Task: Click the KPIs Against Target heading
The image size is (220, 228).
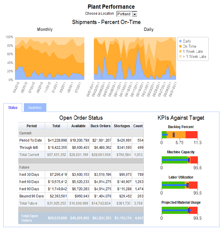Action: (x=181, y=118)
